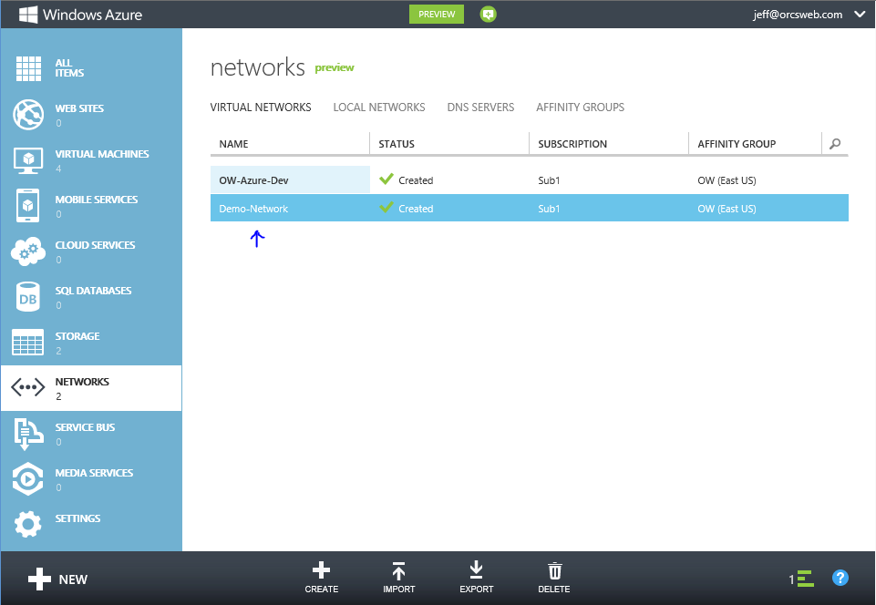876x605 pixels.
Task: Open the jeff@orcsweb.com account menu
Action: pos(798,15)
